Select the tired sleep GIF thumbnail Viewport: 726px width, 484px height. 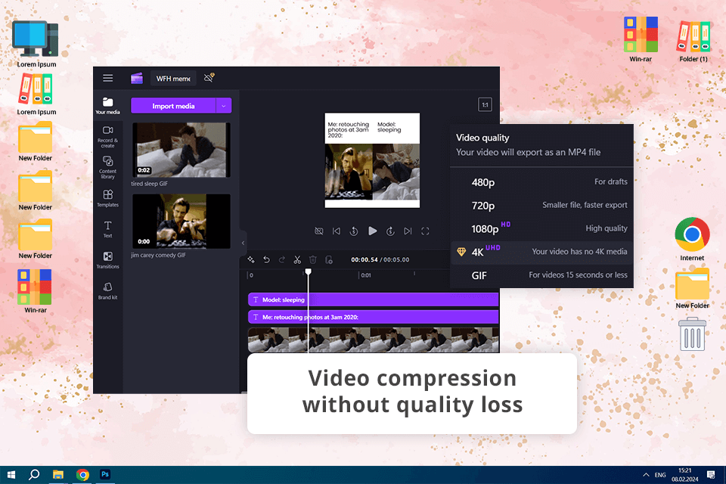181,150
